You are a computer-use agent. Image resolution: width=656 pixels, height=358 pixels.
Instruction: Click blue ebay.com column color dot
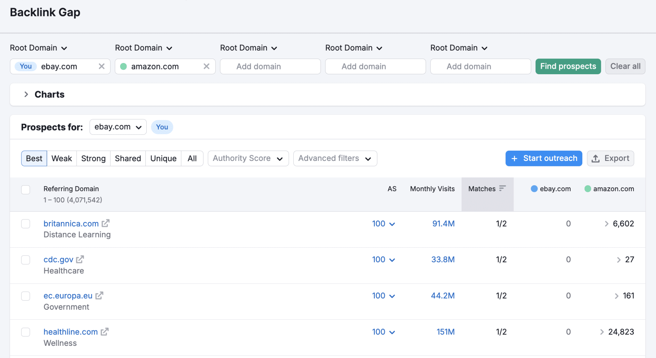tap(534, 189)
